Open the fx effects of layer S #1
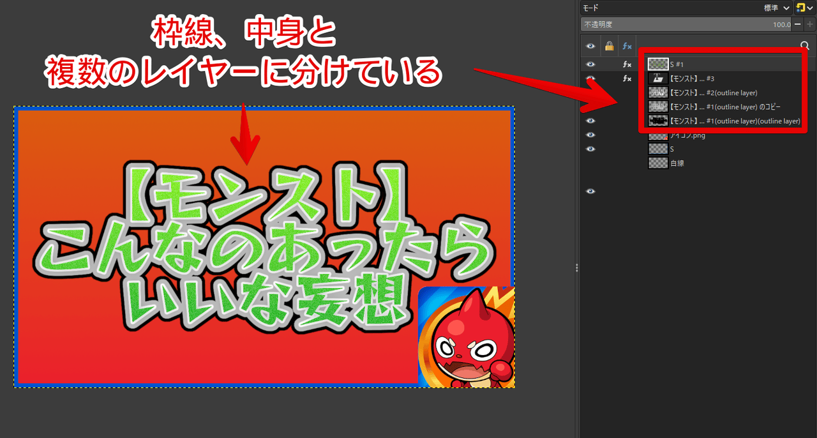The width and height of the screenshot is (817, 438). (627, 64)
